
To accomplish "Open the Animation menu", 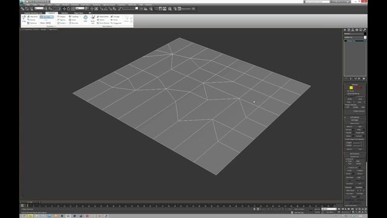I will click(x=75, y=5).
